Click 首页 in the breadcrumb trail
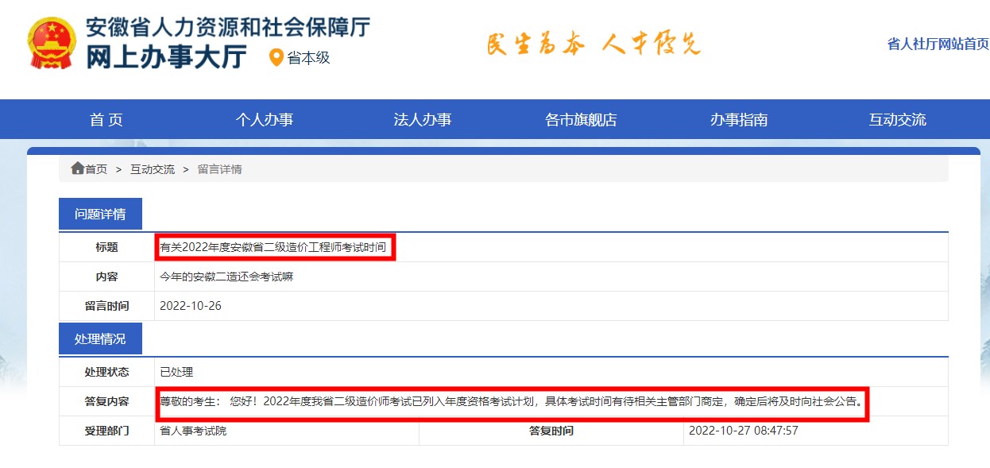Viewport: 990px width, 468px height. pyautogui.click(x=95, y=168)
